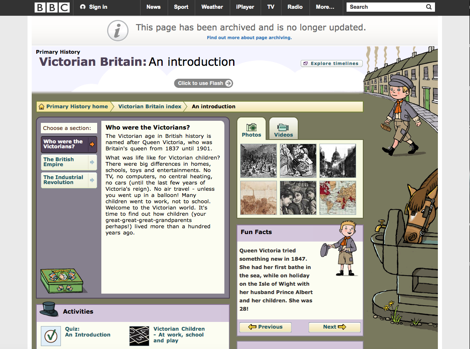
Task: Select the Photos tab
Action: [x=251, y=130]
